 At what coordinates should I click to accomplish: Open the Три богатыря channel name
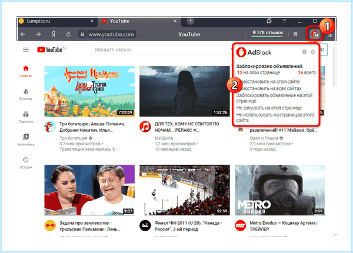[x=74, y=138]
